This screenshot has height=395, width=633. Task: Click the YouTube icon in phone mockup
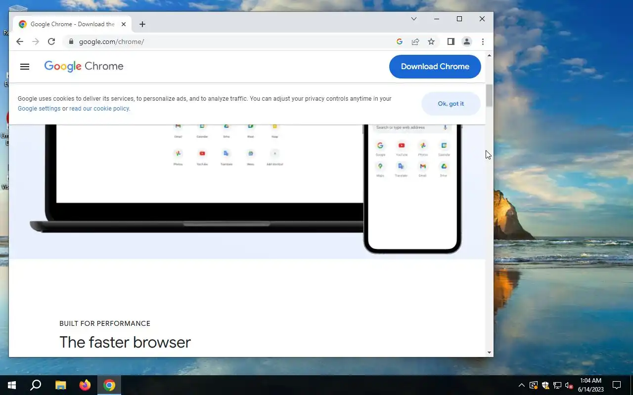(x=402, y=145)
